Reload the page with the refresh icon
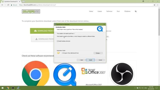 (8, 5)
